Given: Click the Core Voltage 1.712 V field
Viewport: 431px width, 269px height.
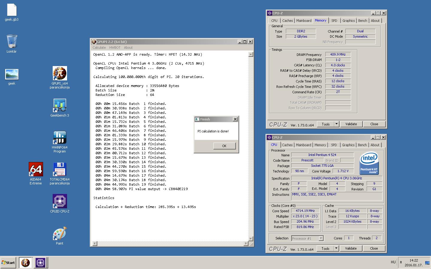Looking at the screenshot, I should point(343,171).
